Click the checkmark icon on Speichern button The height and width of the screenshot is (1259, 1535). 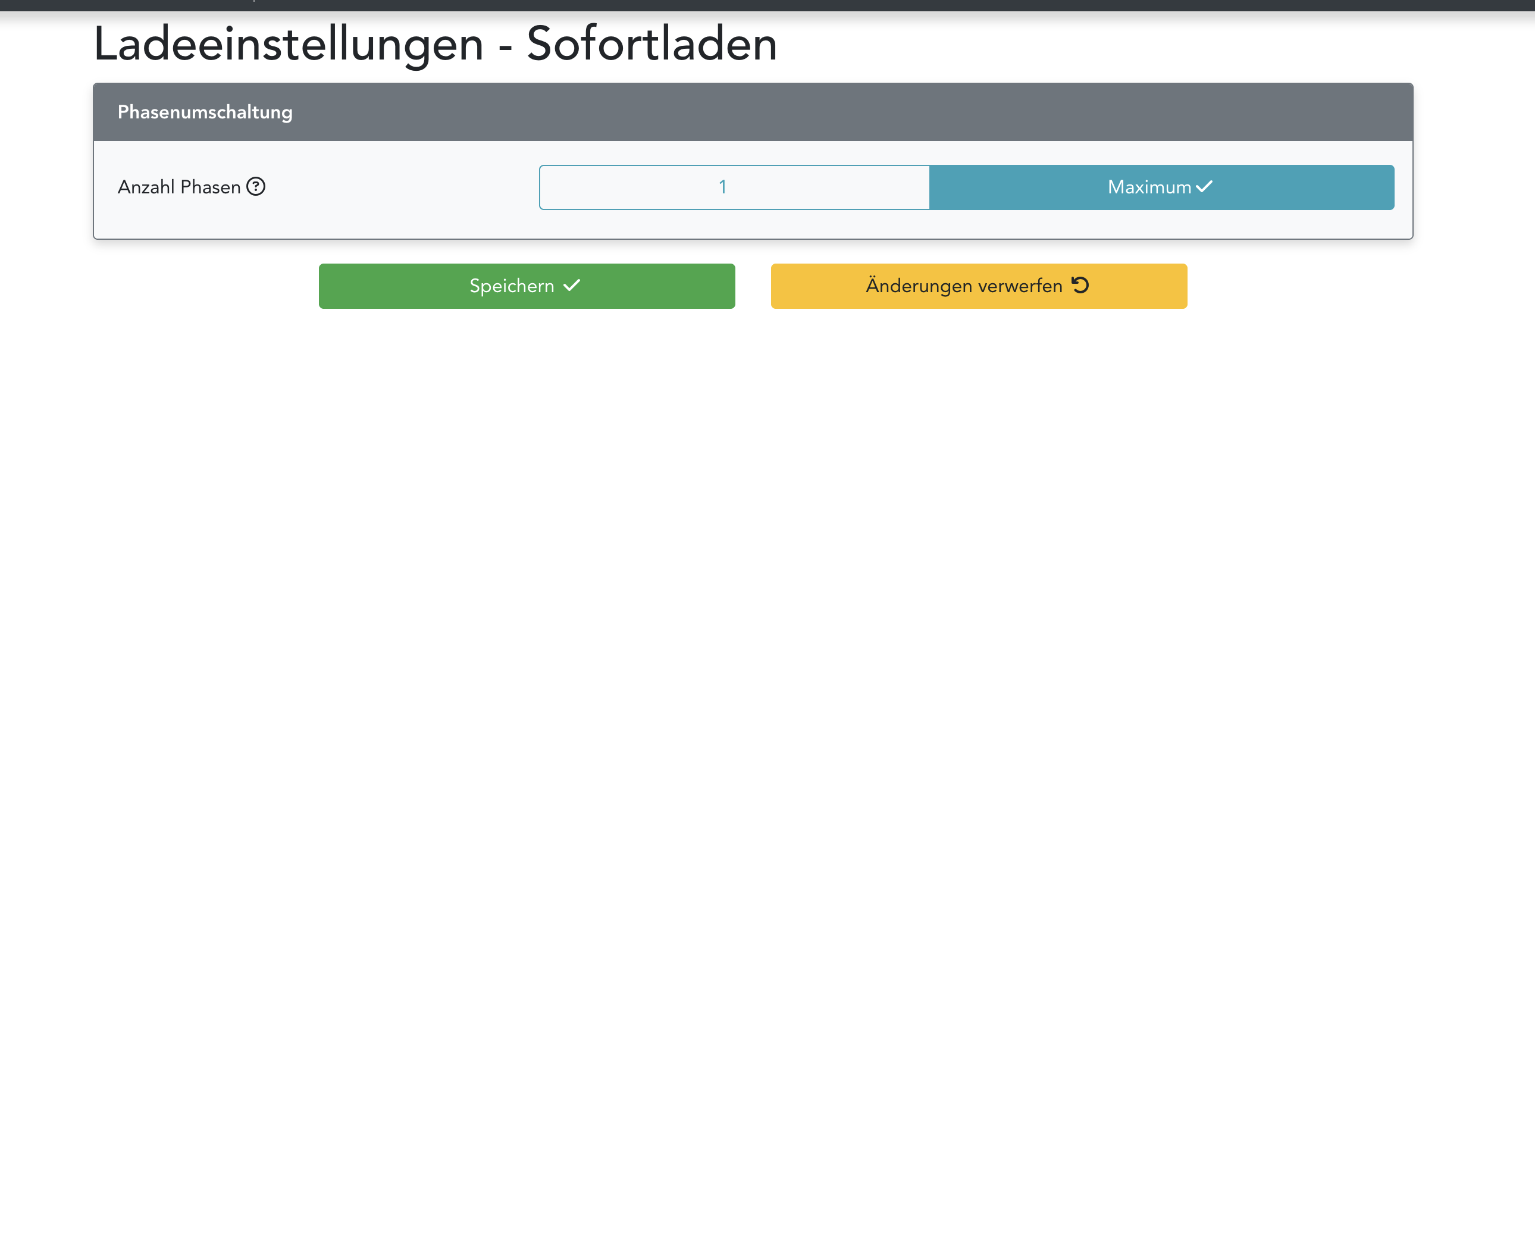click(x=572, y=286)
